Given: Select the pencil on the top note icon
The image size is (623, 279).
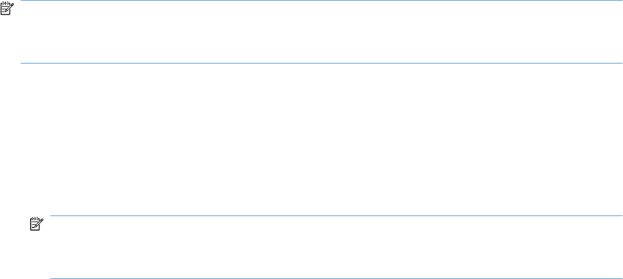Looking at the screenshot, I should pyautogui.click(x=10, y=7).
